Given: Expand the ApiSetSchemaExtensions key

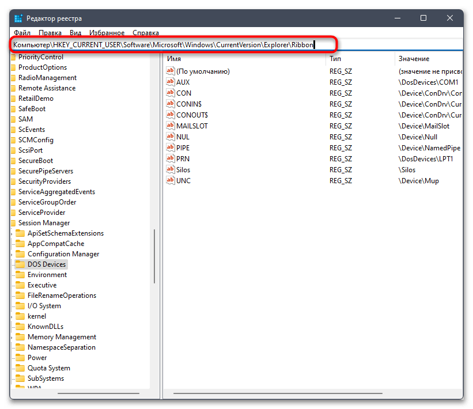Looking at the screenshot, I should pos(12,233).
